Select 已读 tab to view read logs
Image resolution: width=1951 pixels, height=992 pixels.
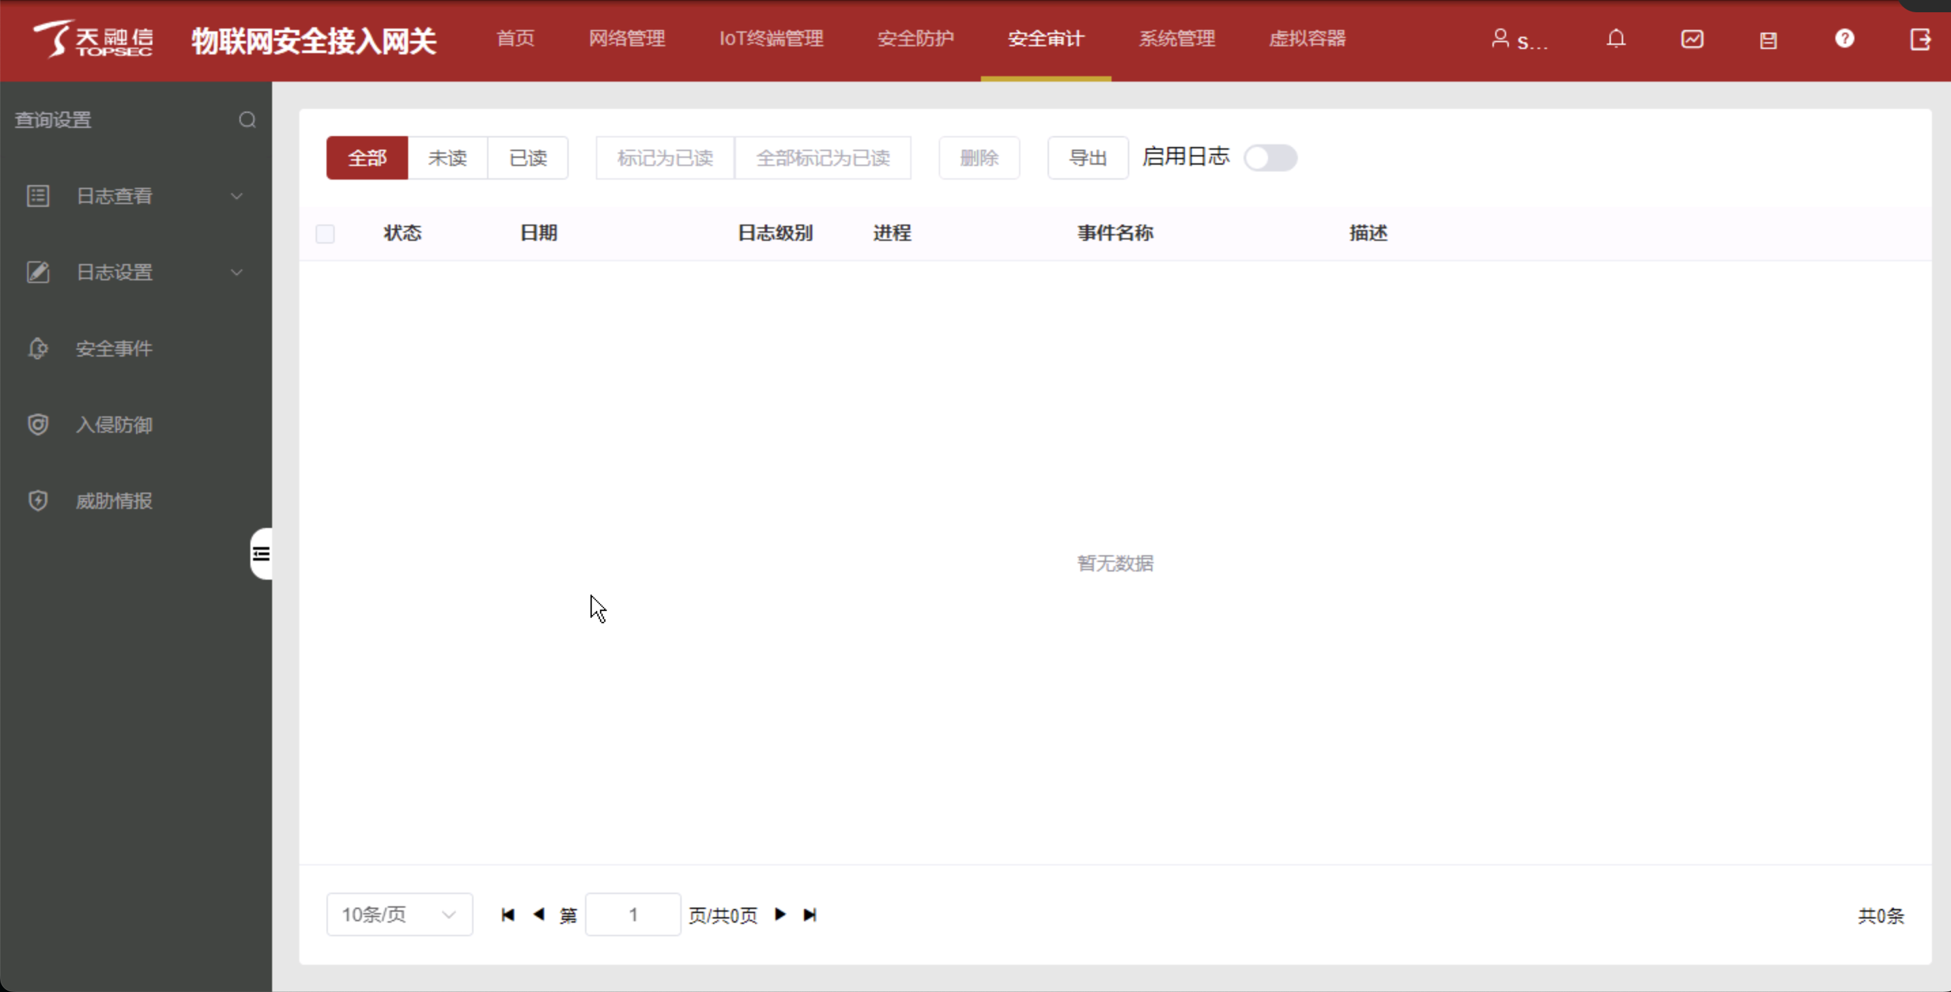tap(527, 157)
